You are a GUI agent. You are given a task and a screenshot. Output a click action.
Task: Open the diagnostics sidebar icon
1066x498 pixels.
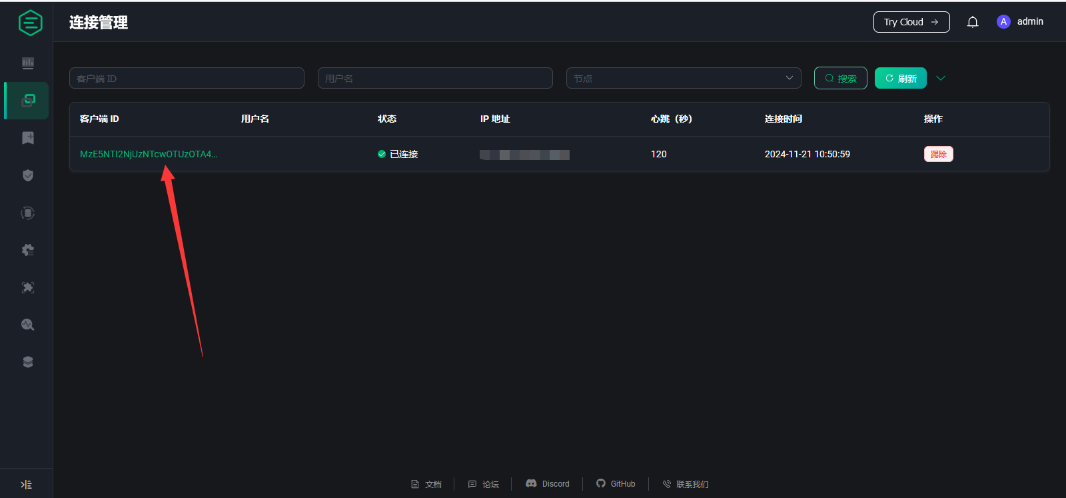click(x=28, y=325)
